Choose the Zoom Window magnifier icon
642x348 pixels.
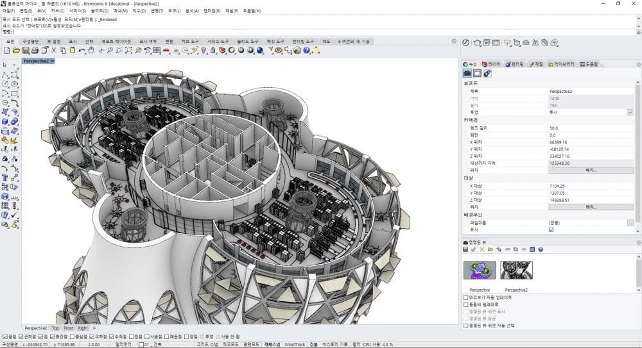(x=119, y=50)
